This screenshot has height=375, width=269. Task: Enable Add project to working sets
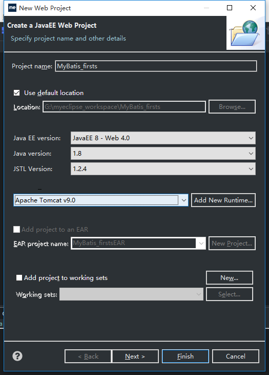19,278
